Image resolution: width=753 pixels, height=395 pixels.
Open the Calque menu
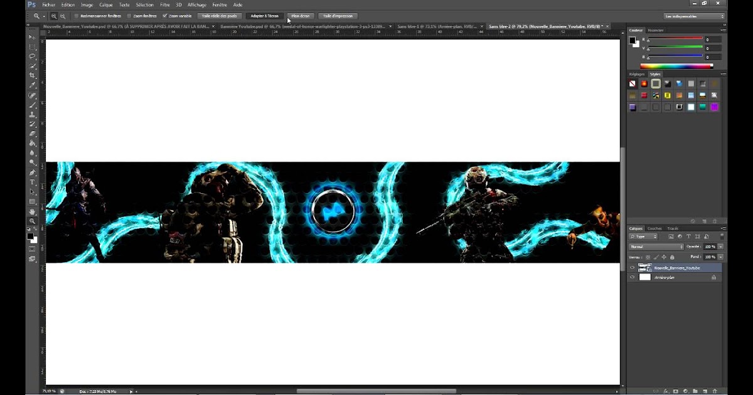tap(106, 4)
